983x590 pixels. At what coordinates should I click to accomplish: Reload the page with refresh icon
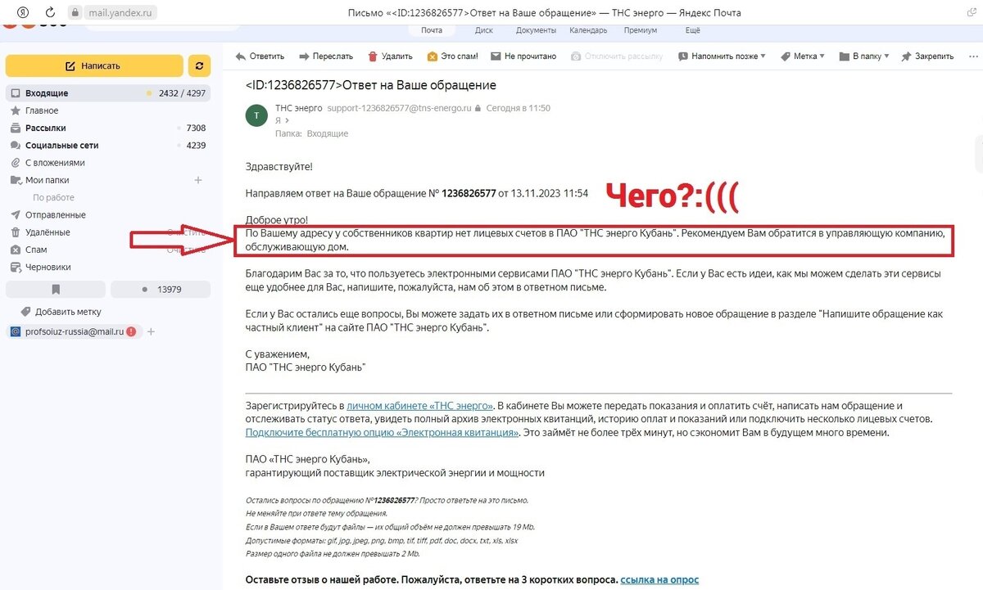[x=50, y=12]
